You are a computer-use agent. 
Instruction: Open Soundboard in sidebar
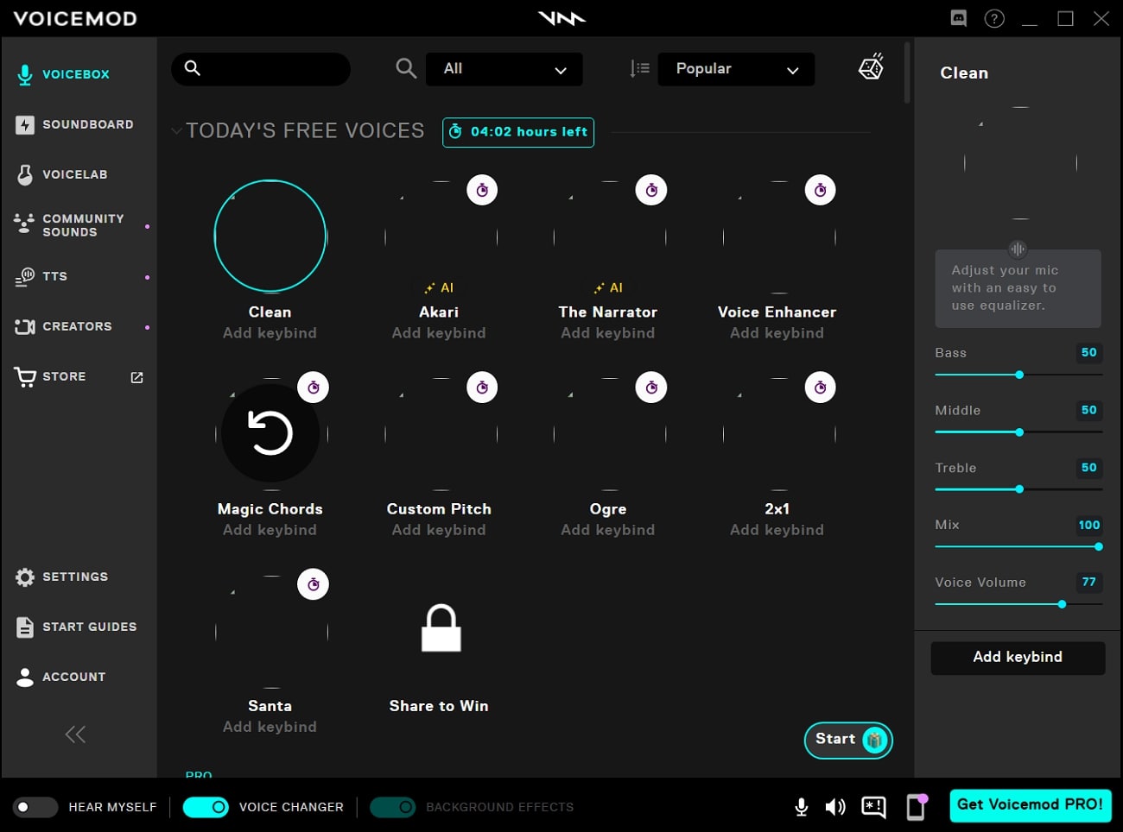click(x=75, y=124)
